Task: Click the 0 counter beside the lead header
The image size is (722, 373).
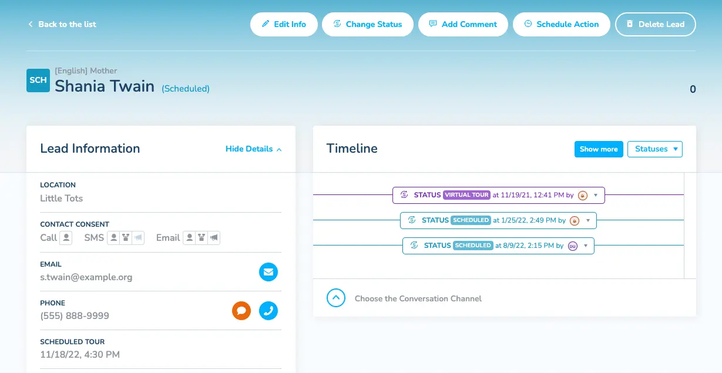Action: pos(693,89)
